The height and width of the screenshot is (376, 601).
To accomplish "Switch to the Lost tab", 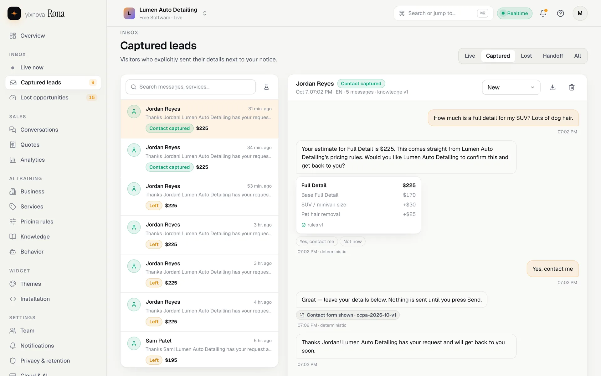I will [x=526, y=56].
